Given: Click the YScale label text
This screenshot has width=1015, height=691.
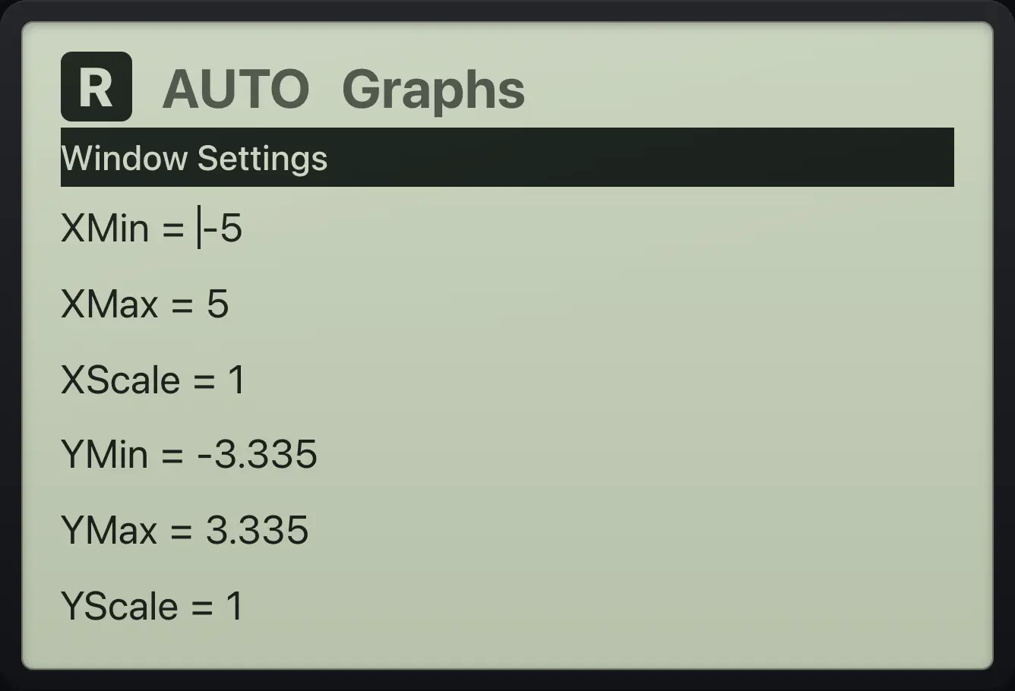Looking at the screenshot, I should 120,606.
